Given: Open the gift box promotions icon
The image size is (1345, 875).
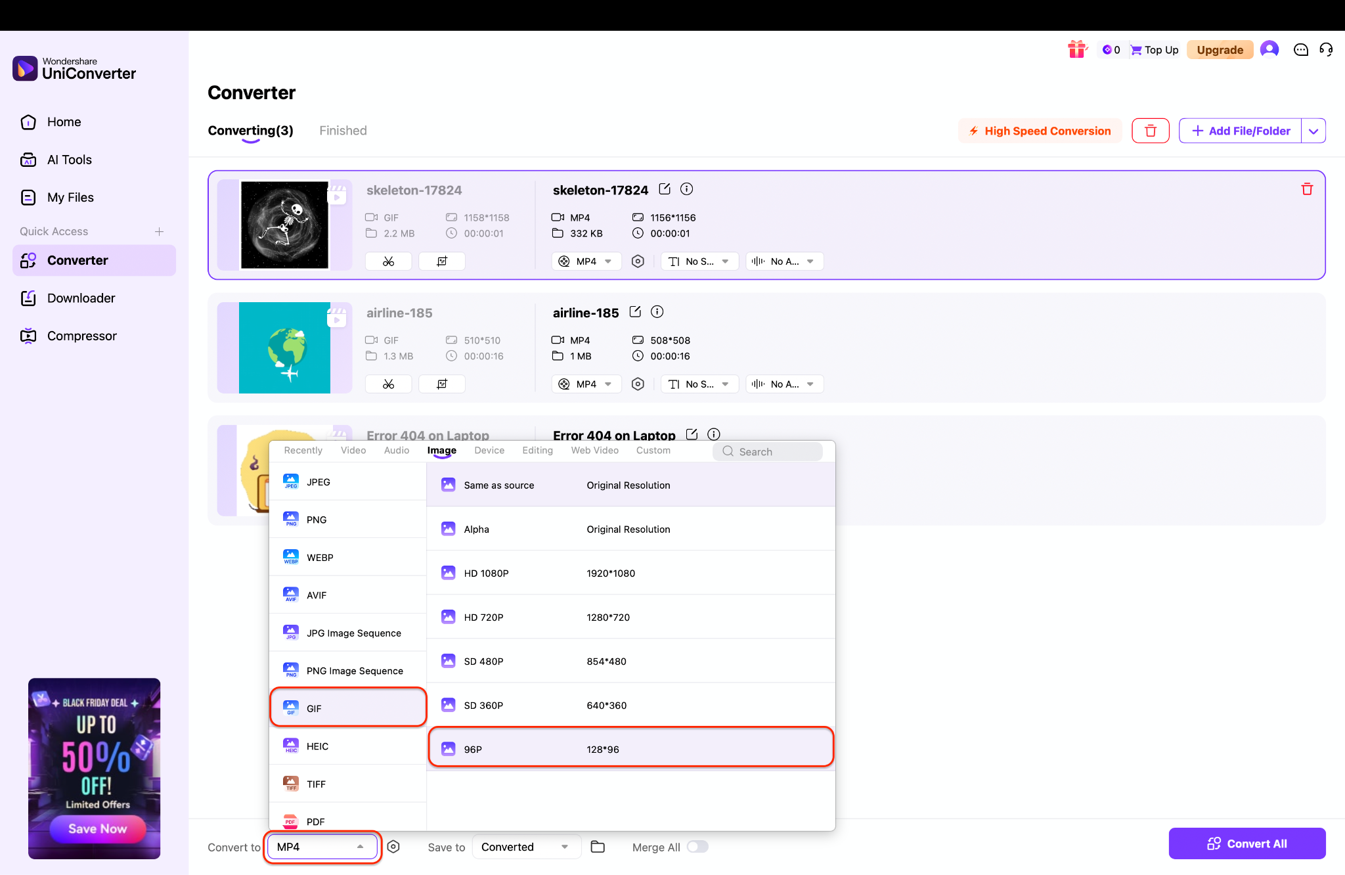Looking at the screenshot, I should [x=1077, y=49].
